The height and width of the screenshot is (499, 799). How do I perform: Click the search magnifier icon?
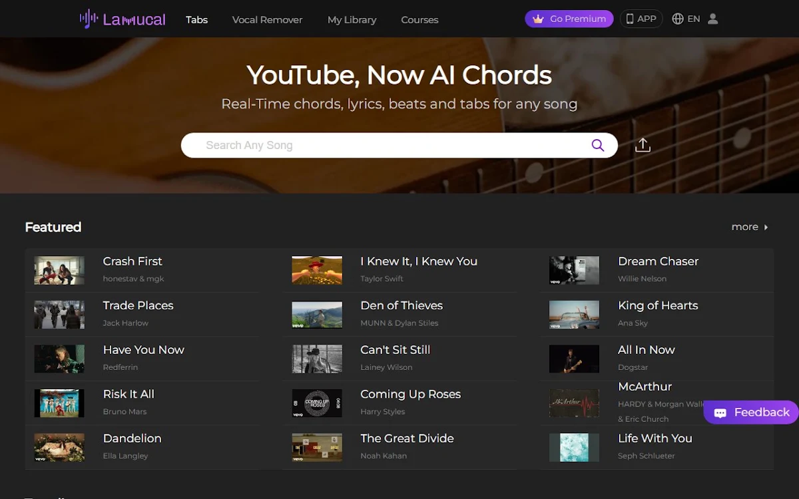597,145
